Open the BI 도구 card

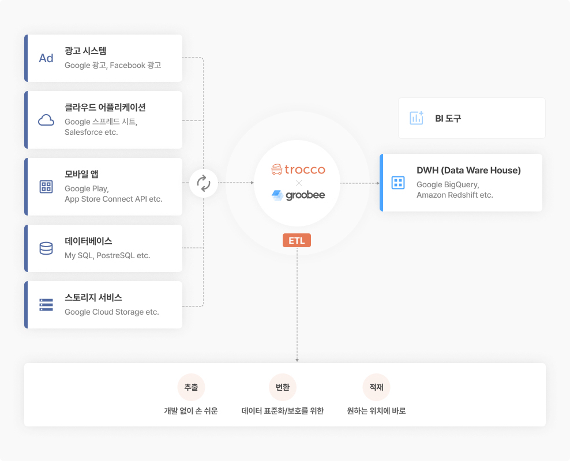(x=472, y=118)
